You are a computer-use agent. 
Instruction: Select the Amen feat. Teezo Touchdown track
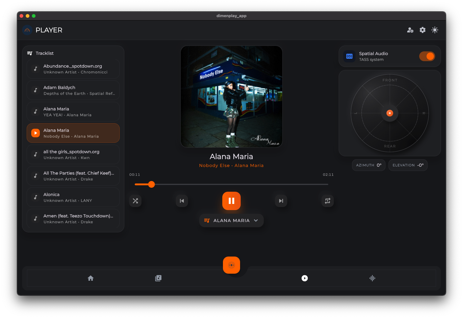pyautogui.click(x=73, y=219)
